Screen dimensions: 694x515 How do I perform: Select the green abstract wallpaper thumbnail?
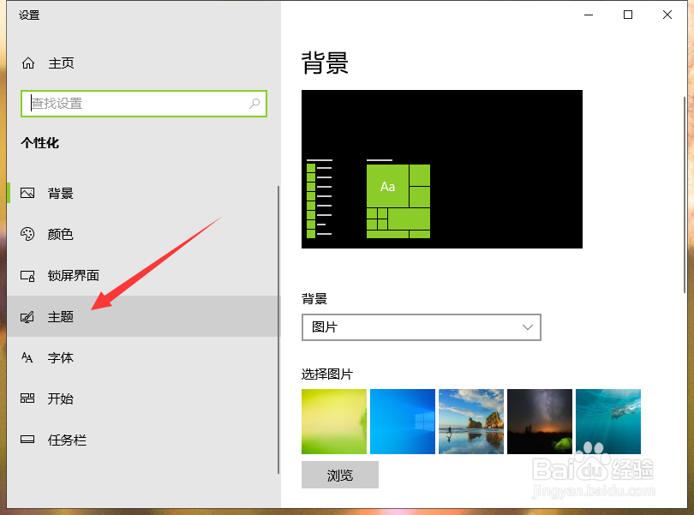tap(334, 422)
